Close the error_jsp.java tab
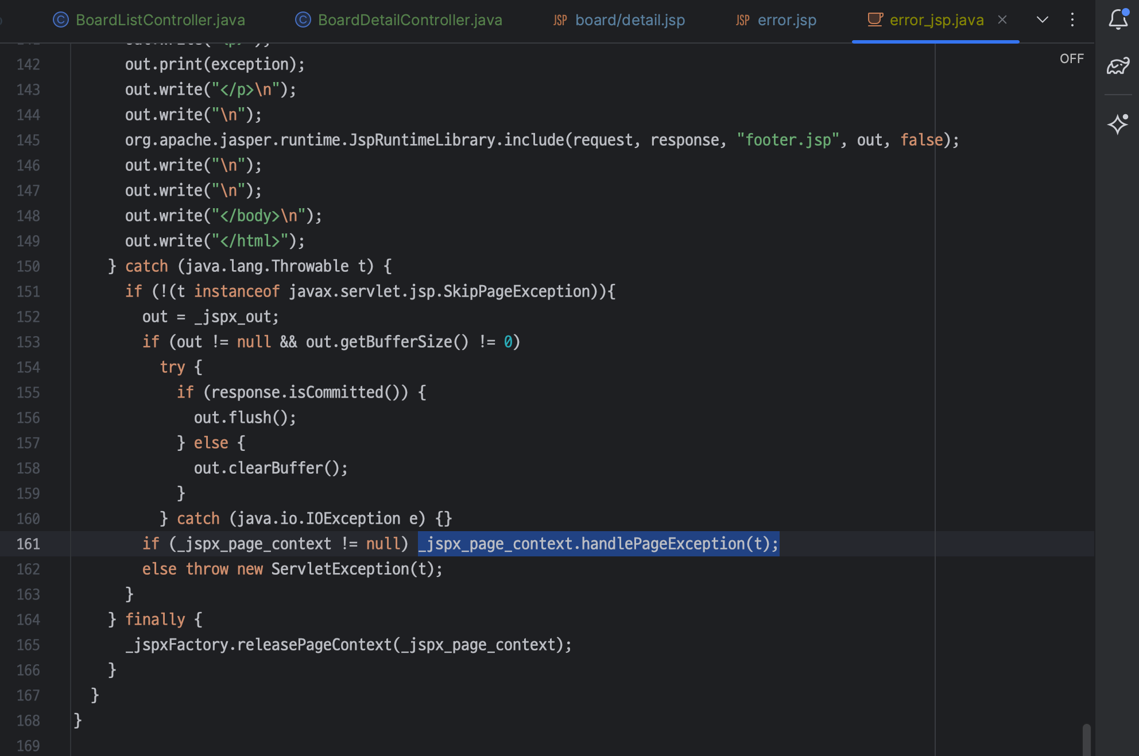The image size is (1139, 756). pos(1002,20)
